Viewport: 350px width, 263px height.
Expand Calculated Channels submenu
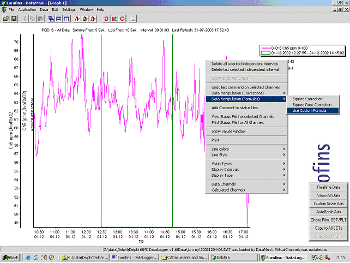(246, 190)
